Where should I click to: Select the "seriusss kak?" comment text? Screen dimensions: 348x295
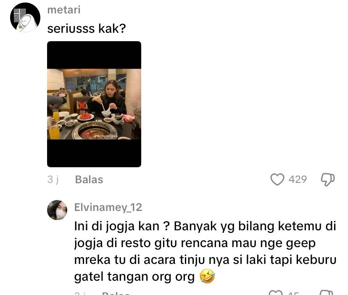click(x=87, y=29)
